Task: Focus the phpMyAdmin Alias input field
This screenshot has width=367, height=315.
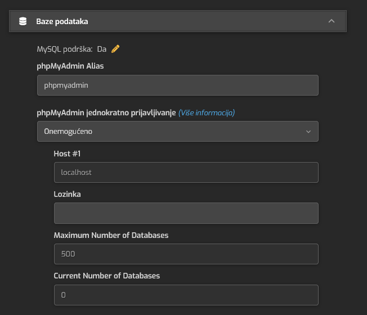Action: [x=178, y=85]
